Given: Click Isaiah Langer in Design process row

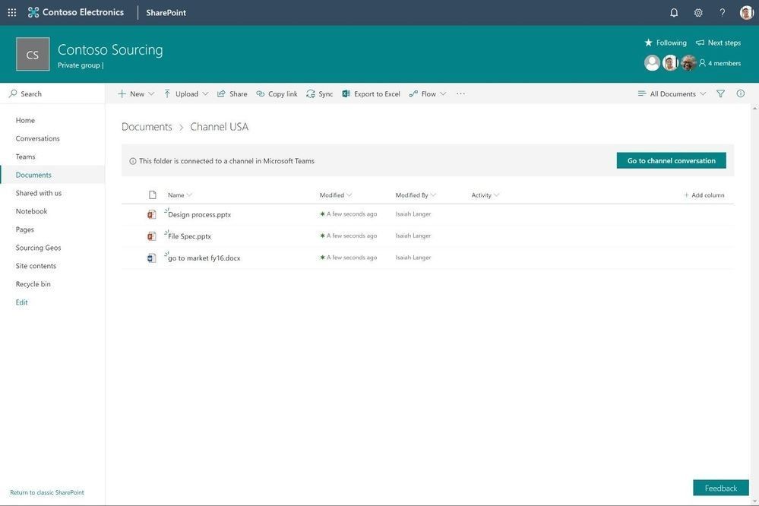Looking at the screenshot, I should pos(413,214).
